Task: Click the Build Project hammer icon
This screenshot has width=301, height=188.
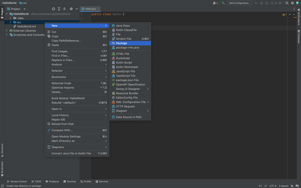Action: click(x=223, y=3)
